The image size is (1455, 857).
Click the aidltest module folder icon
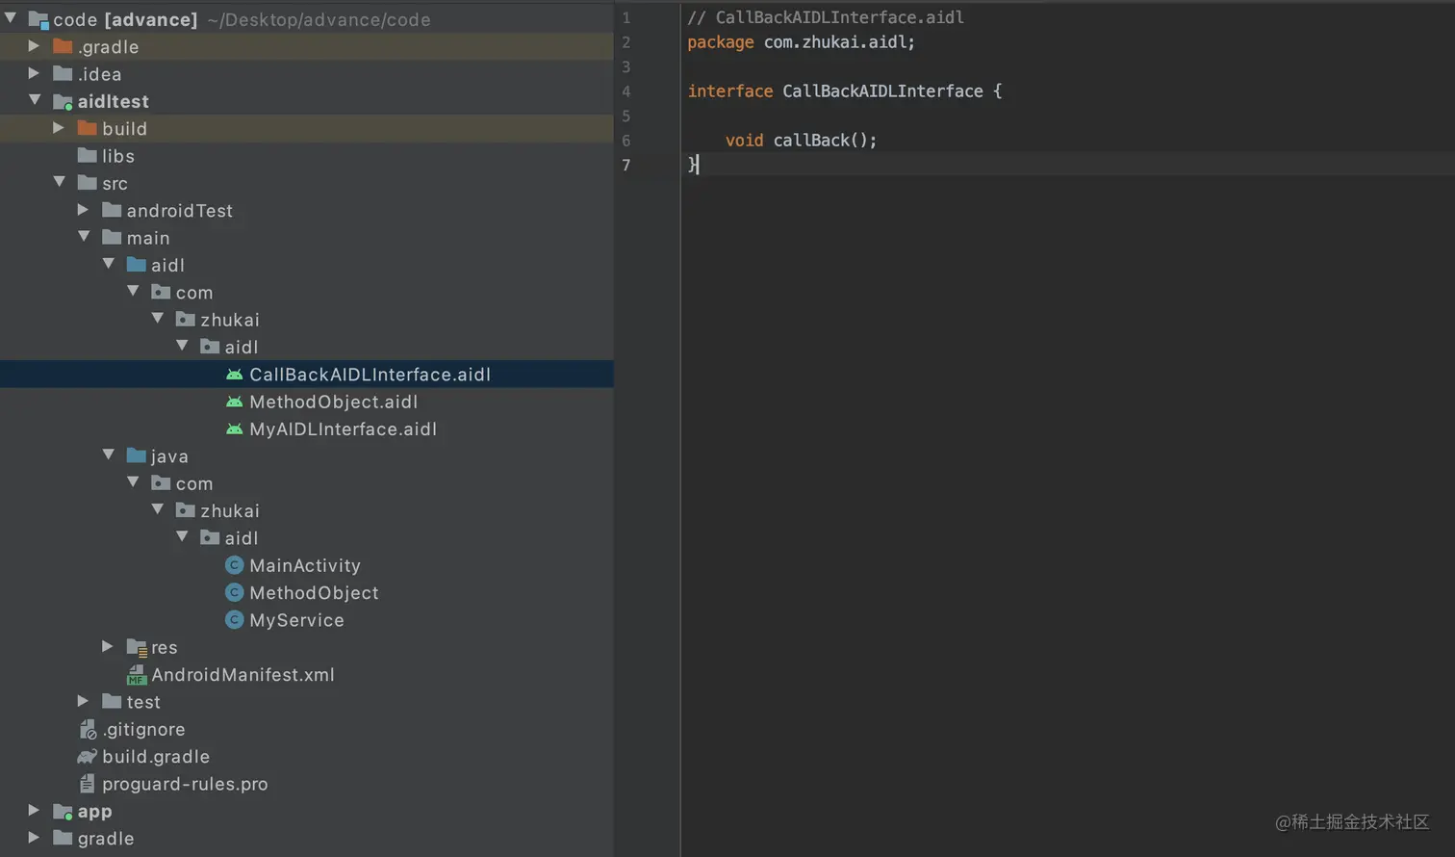tap(63, 101)
